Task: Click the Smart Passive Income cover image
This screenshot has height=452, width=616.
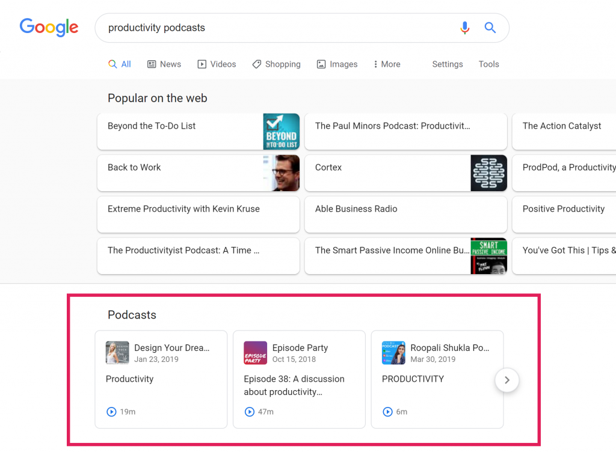Action: [488, 255]
